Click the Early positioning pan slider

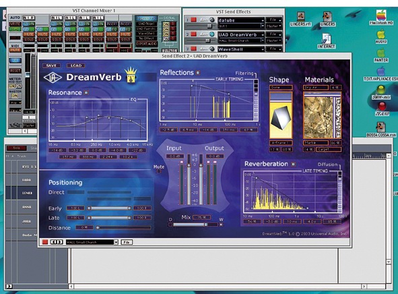point(109,208)
